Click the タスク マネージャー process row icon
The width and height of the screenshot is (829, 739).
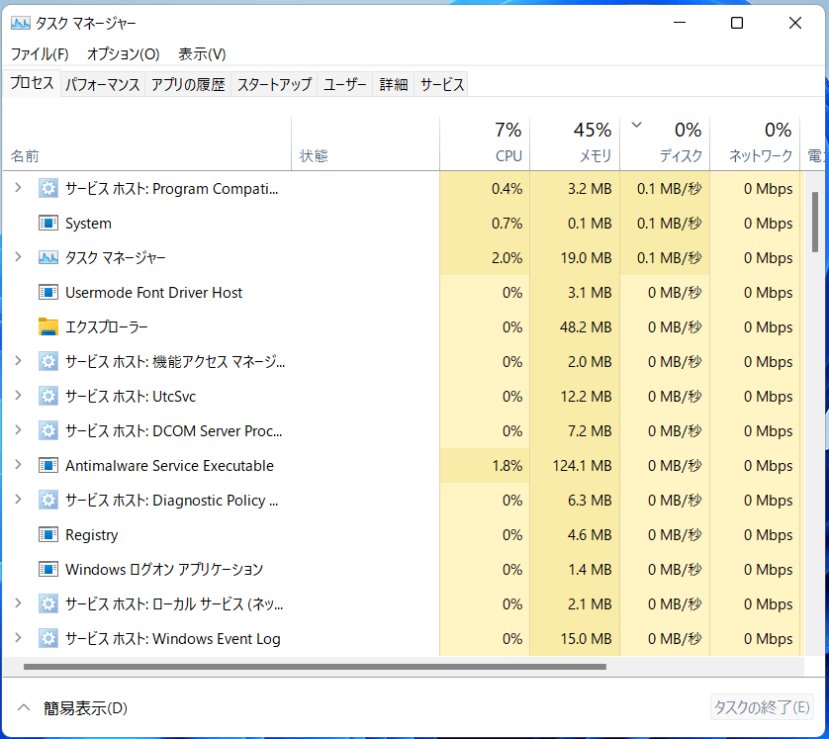(48, 257)
